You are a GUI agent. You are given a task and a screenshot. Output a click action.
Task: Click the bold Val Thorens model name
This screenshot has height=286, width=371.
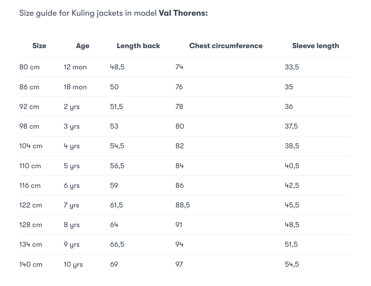coord(183,13)
